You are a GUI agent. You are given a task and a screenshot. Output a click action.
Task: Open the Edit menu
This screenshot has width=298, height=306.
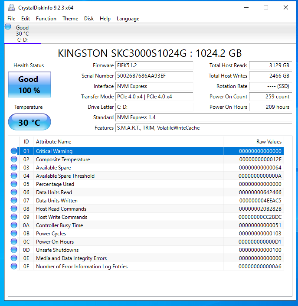pyautogui.click(x=26, y=19)
